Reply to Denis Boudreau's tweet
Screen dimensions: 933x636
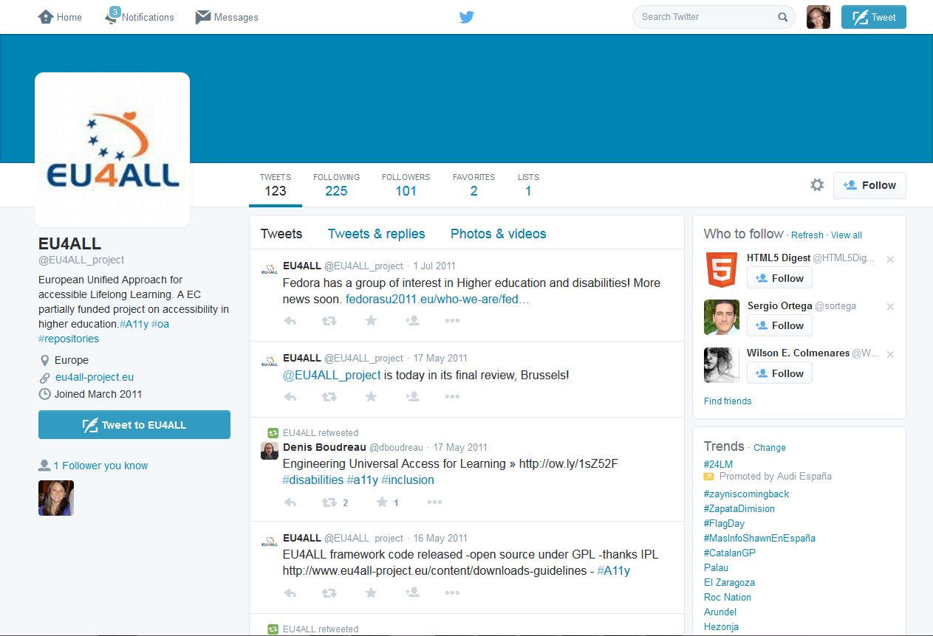pyautogui.click(x=290, y=502)
